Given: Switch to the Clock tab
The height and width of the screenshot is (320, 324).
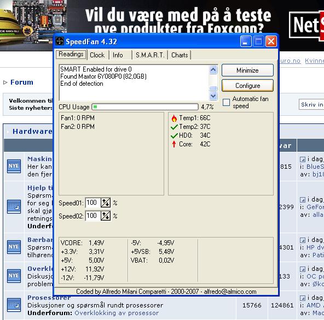Looking at the screenshot, I should point(97,55).
